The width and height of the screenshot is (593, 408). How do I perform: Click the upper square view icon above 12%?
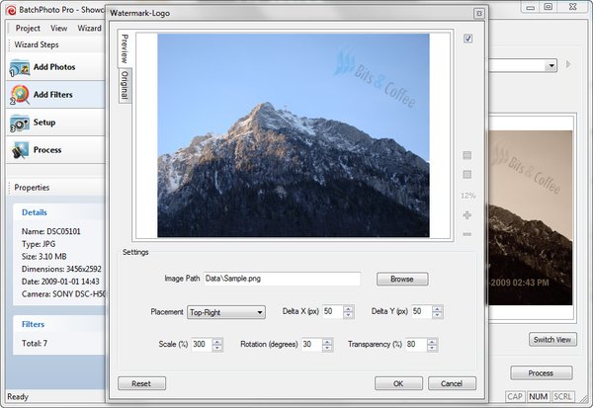(x=467, y=155)
